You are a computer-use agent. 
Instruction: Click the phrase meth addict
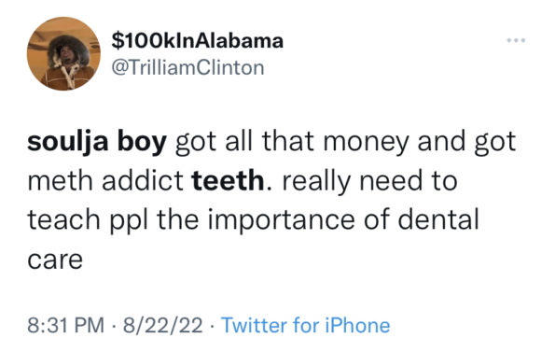pyautogui.click(x=105, y=181)
